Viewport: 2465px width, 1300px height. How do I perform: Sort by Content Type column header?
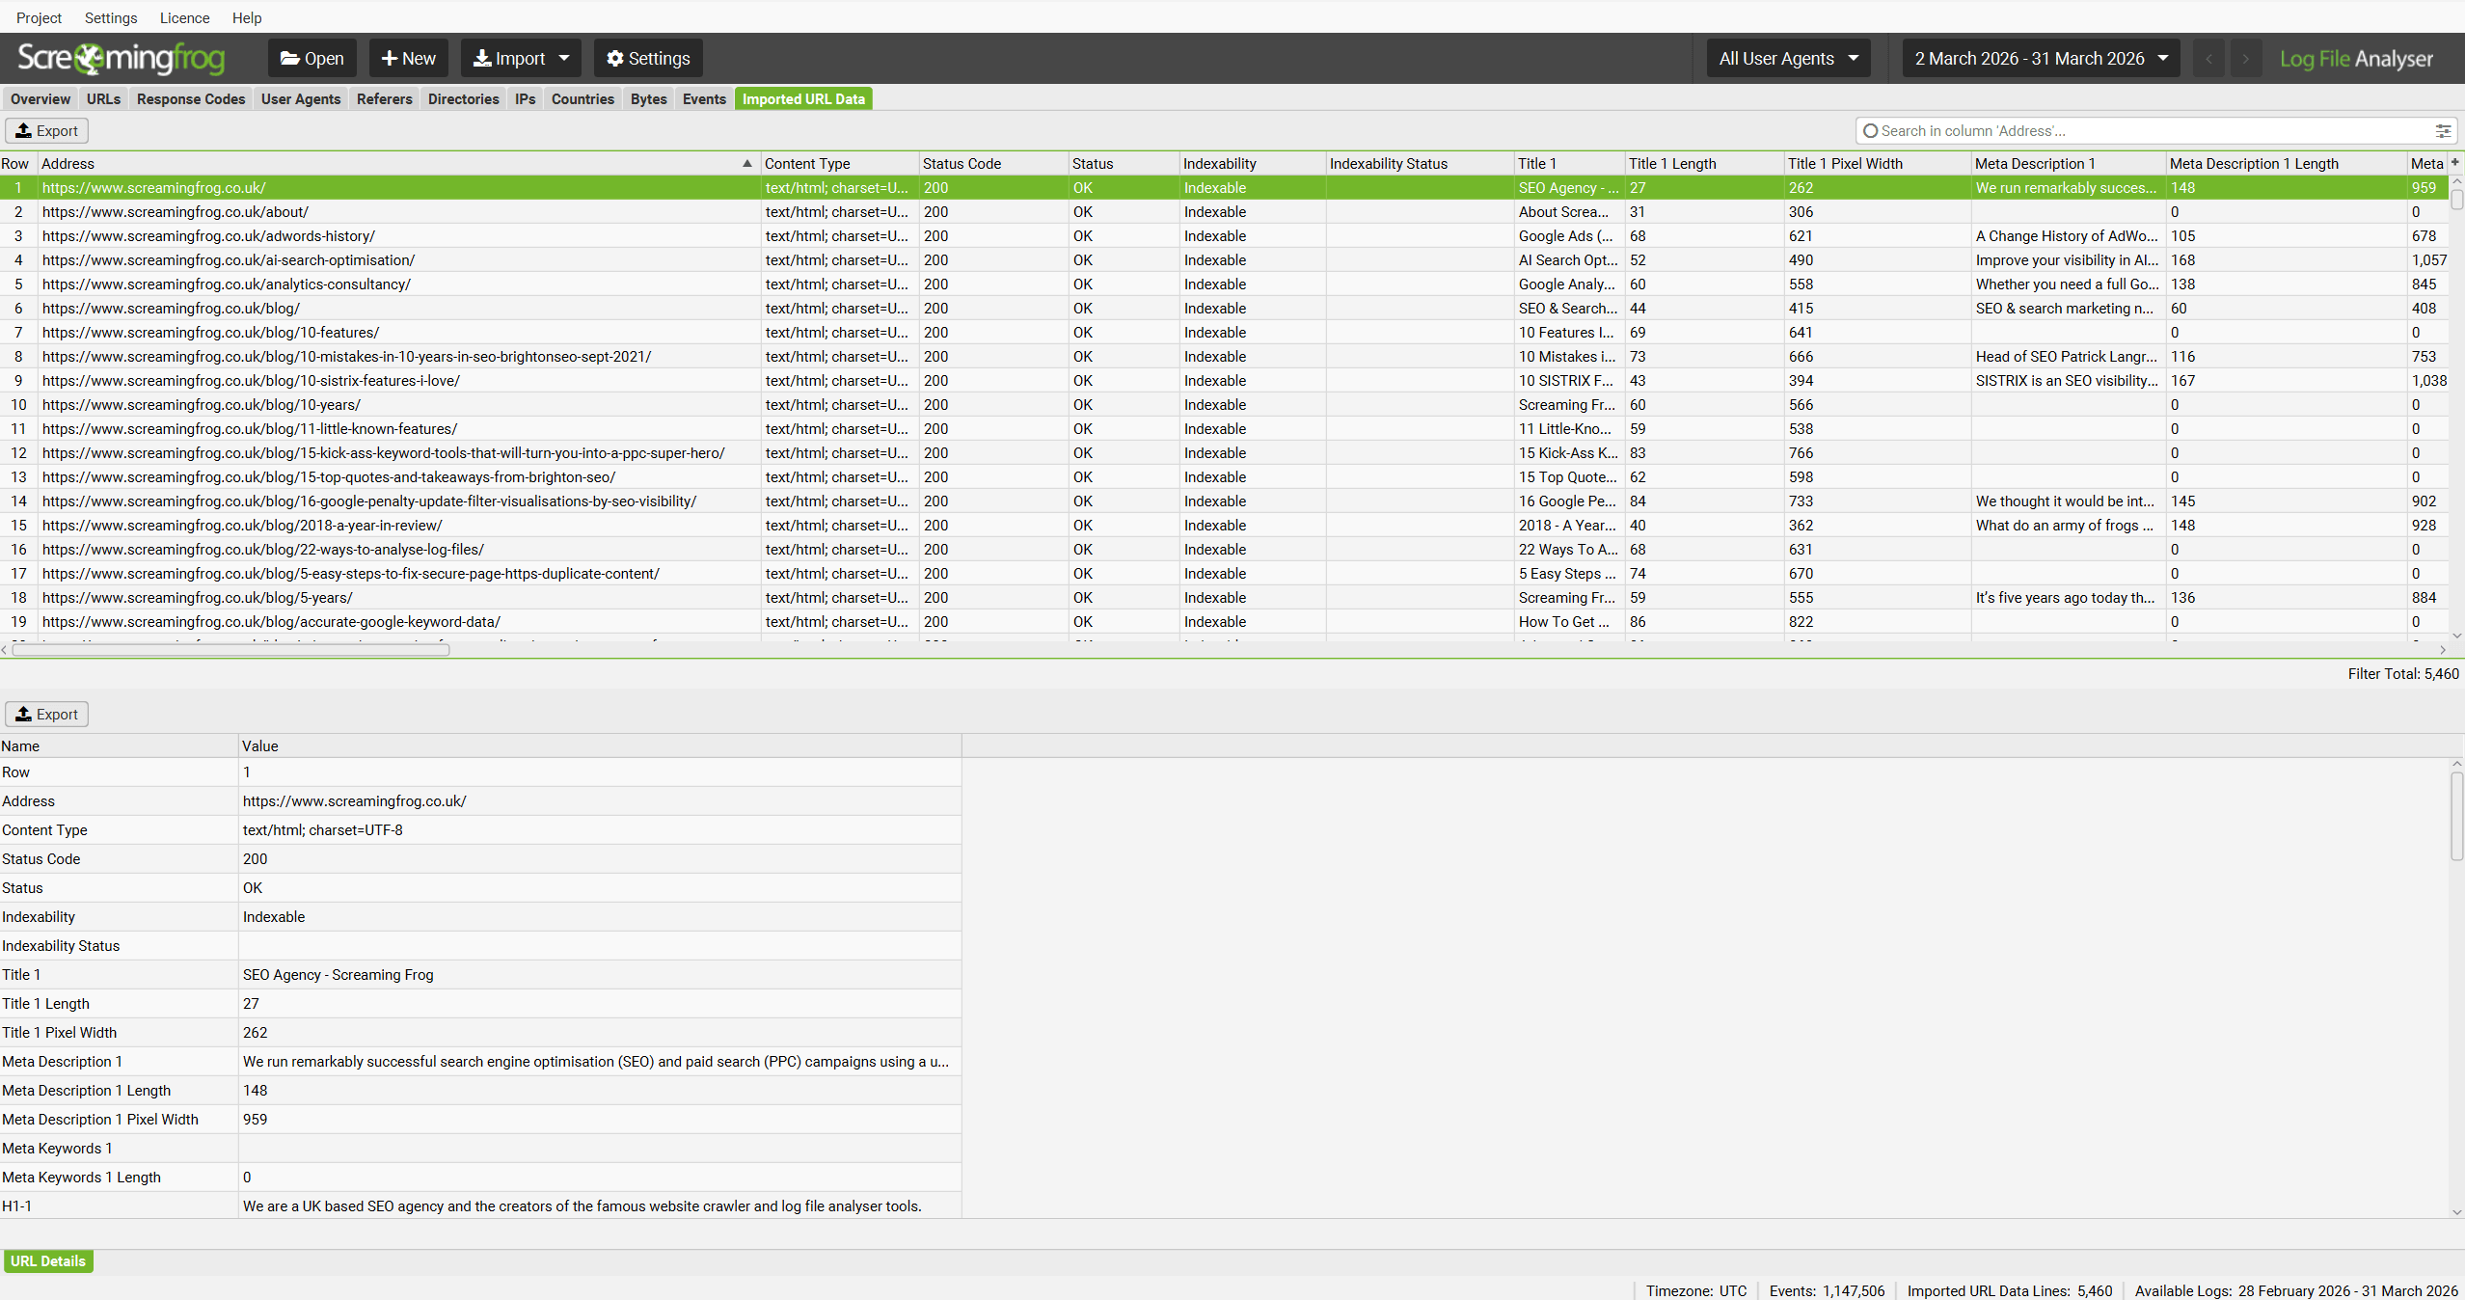tap(839, 163)
